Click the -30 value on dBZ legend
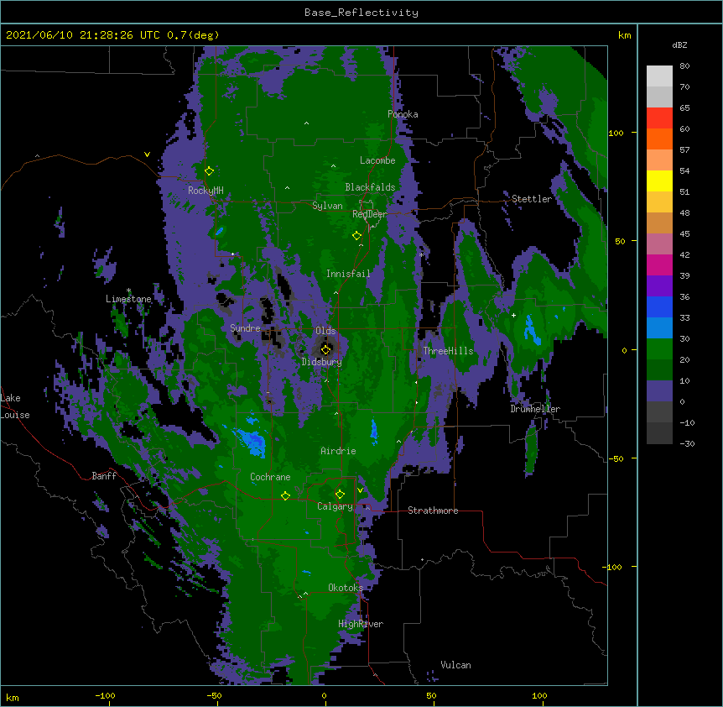Viewport: 723px width, 707px height. pyautogui.click(x=687, y=443)
